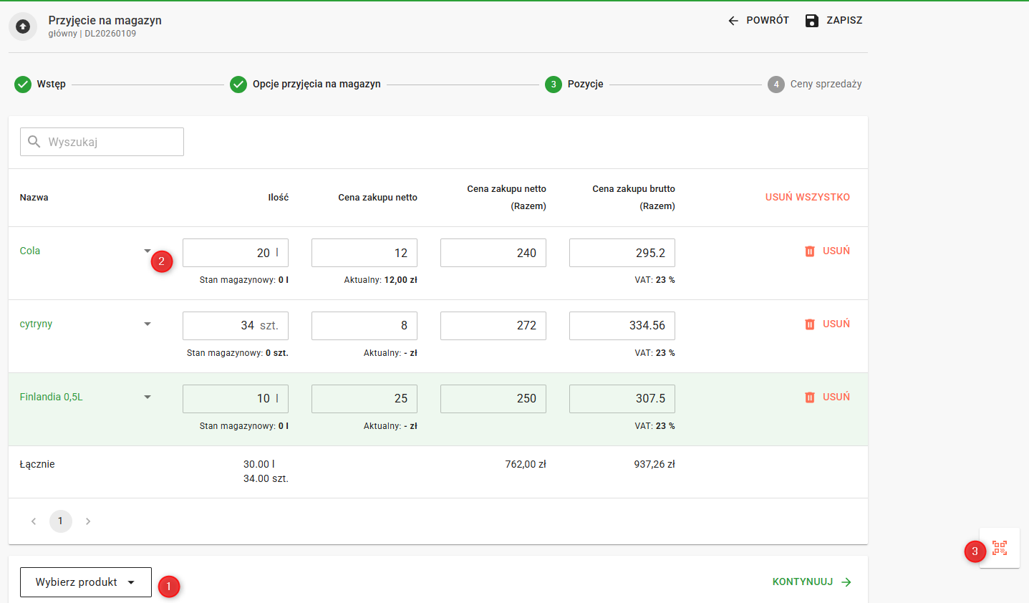Click the floppy disk save icon
Image resolution: width=1029 pixels, height=603 pixels.
click(x=811, y=21)
